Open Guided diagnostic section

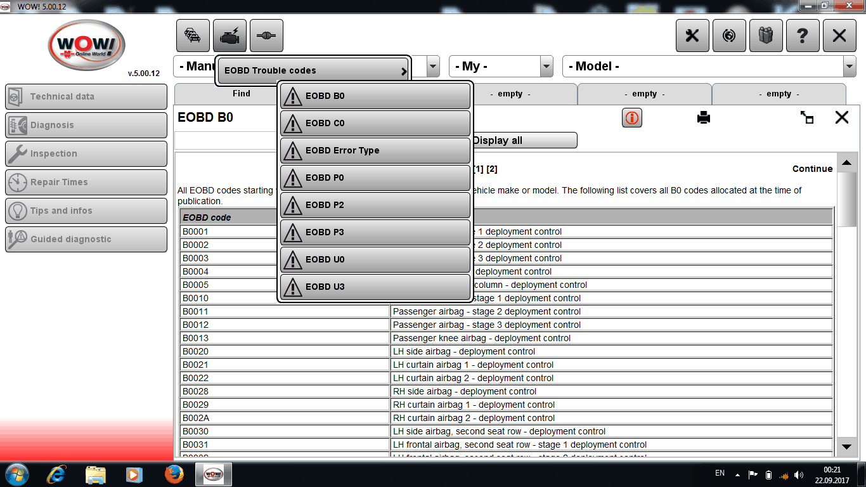86,239
